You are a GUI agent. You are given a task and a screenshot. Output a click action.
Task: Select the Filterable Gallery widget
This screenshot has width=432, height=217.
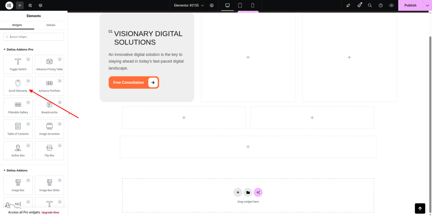(x=18, y=107)
